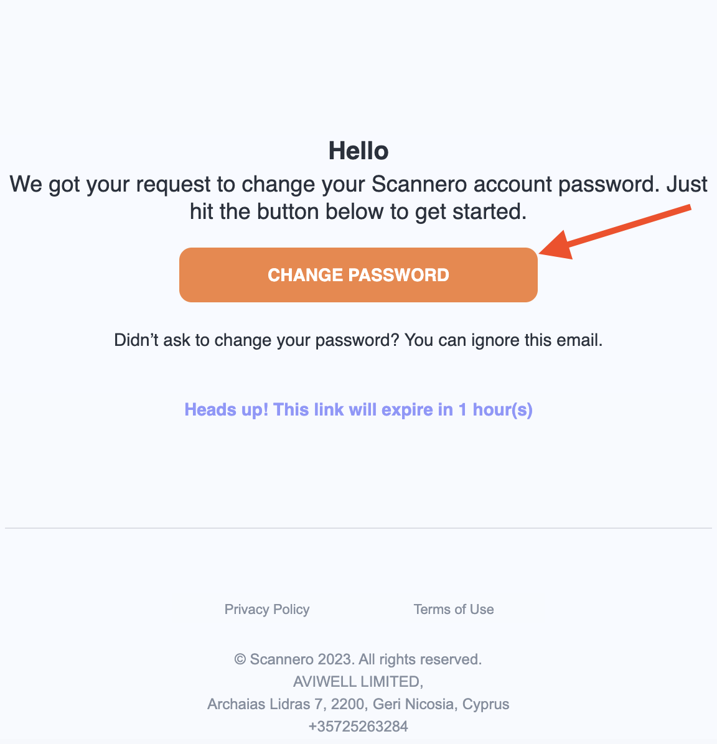This screenshot has width=717, height=744.
Task: Click 'hit the button below to get started' text
Action: click(x=358, y=212)
